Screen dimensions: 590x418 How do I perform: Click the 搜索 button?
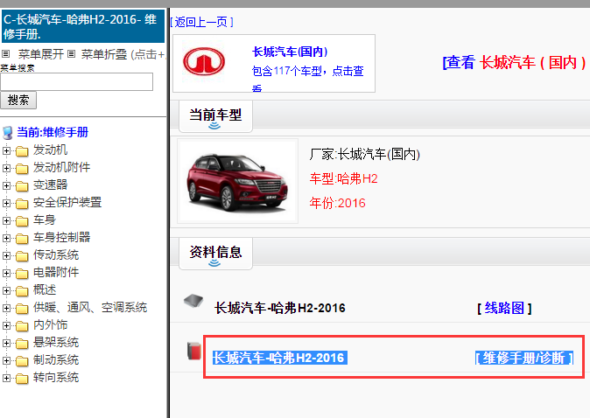[x=18, y=100]
